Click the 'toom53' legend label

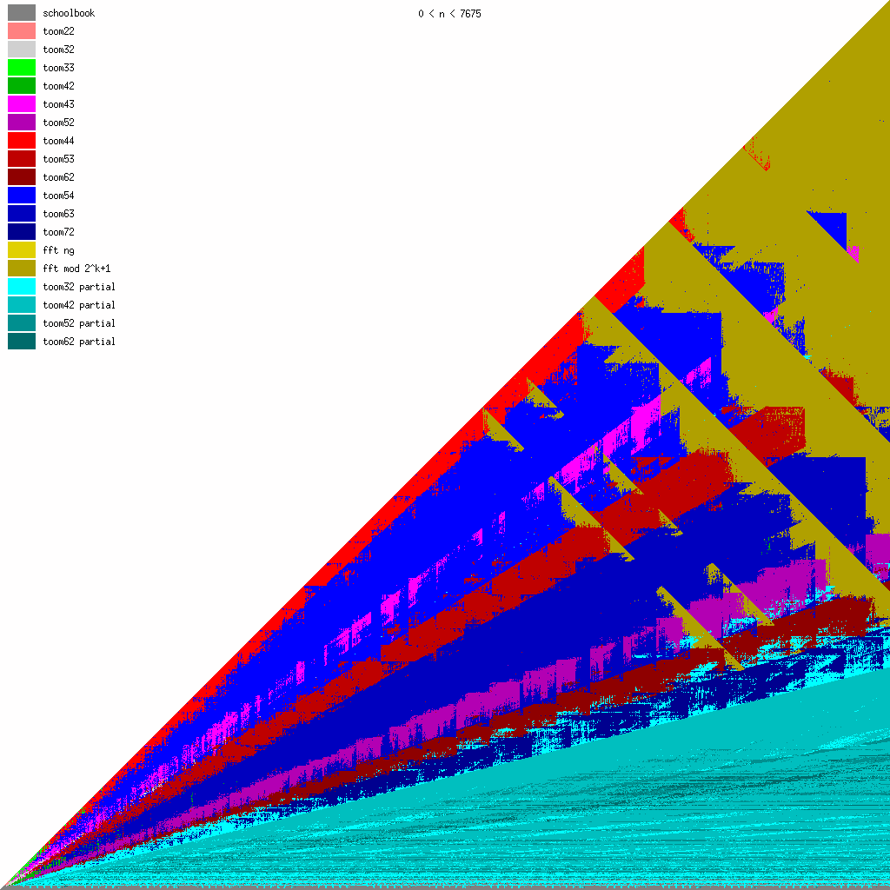coord(58,159)
